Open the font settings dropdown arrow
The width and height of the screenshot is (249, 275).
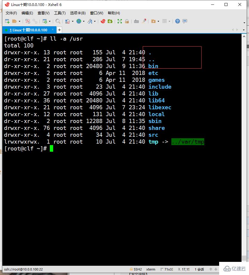coord(95,21)
